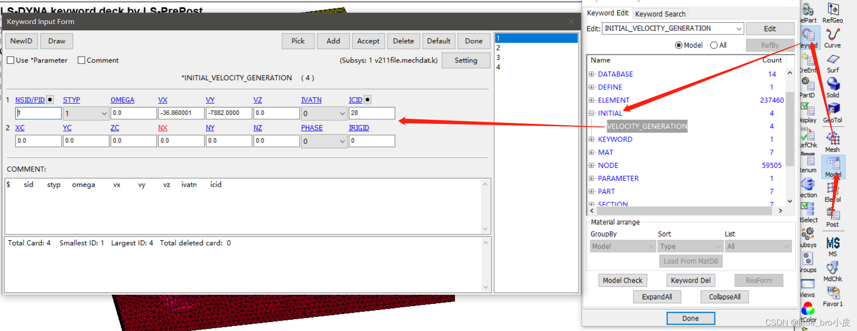Select the KEYWORD tree entry
Image resolution: width=857 pixels, height=331 pixels.
click(615, 140)
